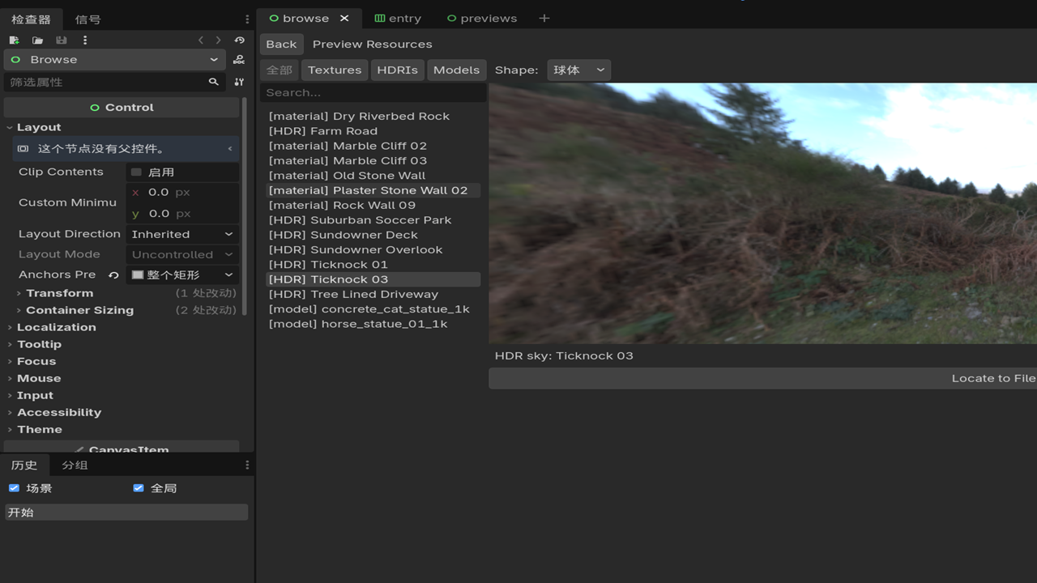
Task: Enable the Clip Contents checkbox
Action: click(136, 172)
